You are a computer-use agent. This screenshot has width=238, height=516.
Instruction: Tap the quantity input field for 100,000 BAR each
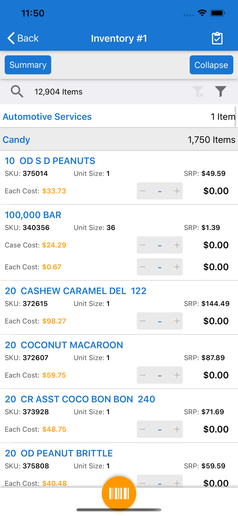(x=159, y=267)
